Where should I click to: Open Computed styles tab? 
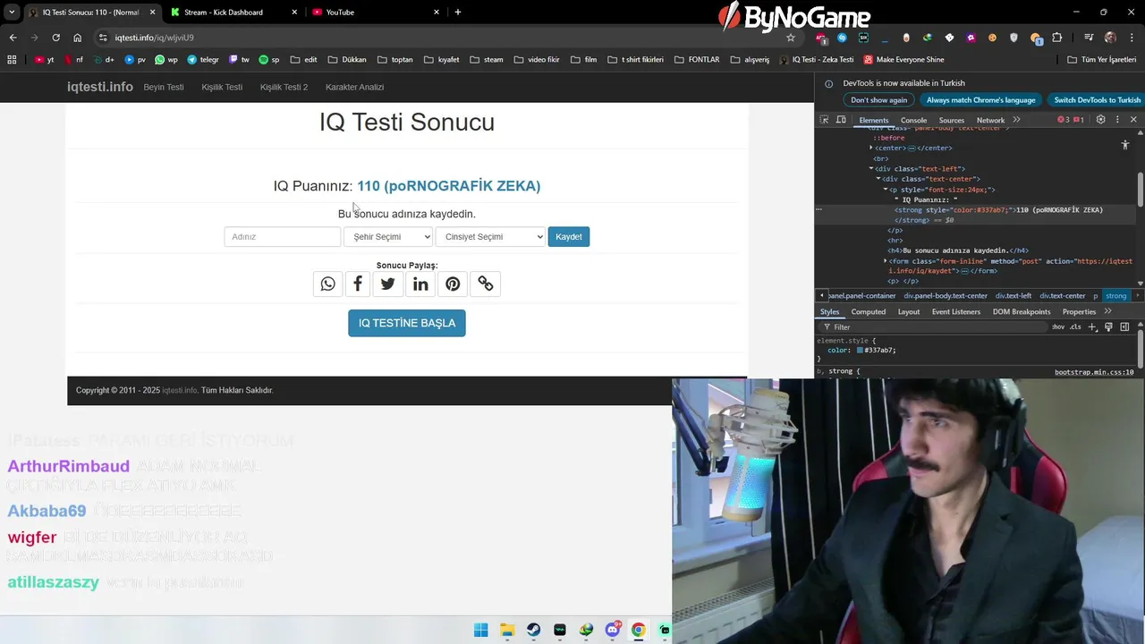pyautogui.click(x=868, y=311)
